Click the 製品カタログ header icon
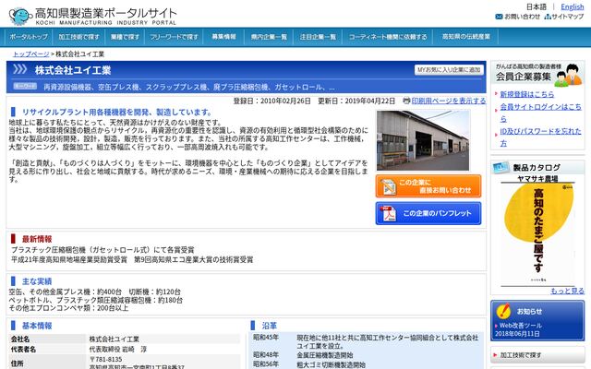 (501, 167)
